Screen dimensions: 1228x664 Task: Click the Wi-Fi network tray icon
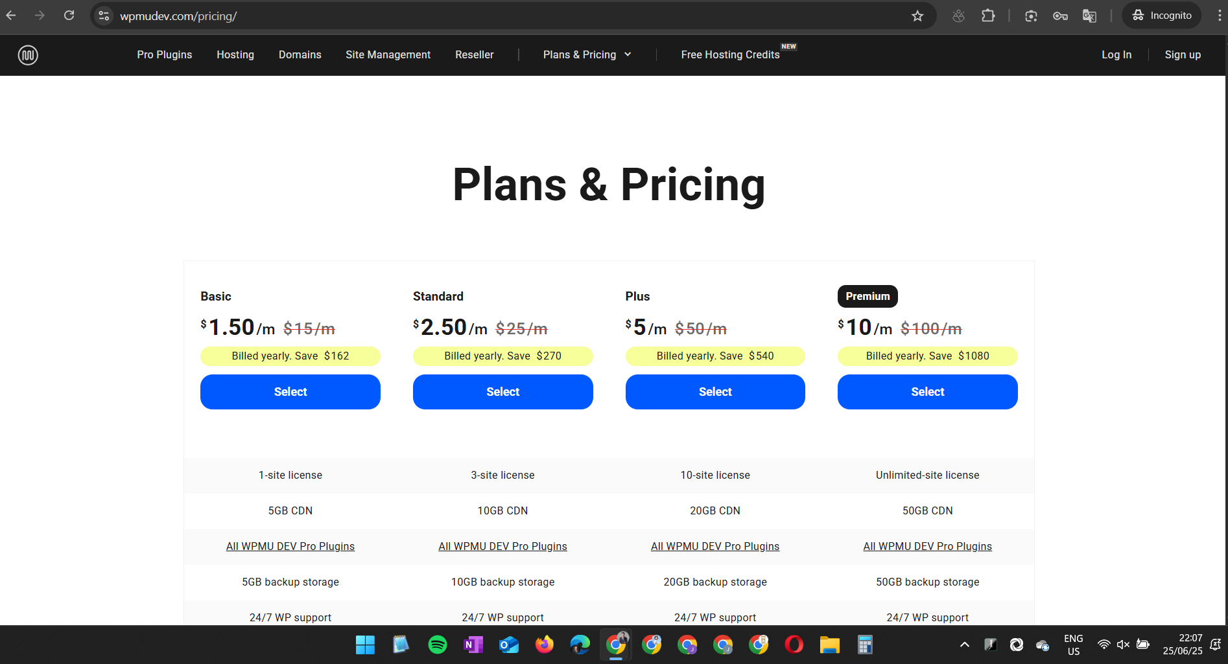[x=1104, y=645]
